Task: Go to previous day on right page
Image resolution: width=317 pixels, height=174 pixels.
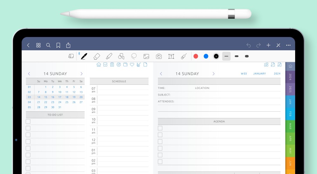Action: pyautogui.click(x=161, y=74)
